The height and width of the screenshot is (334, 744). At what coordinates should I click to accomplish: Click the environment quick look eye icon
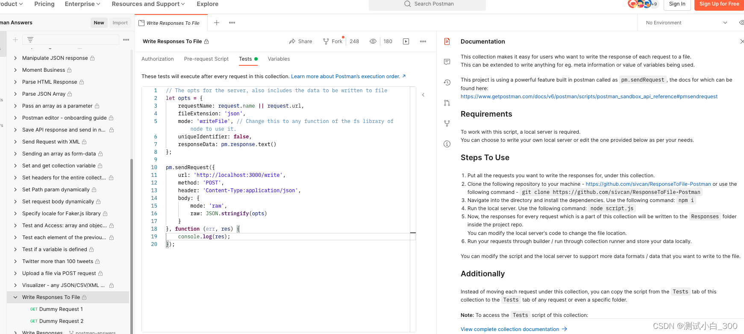tap(741, 23)
